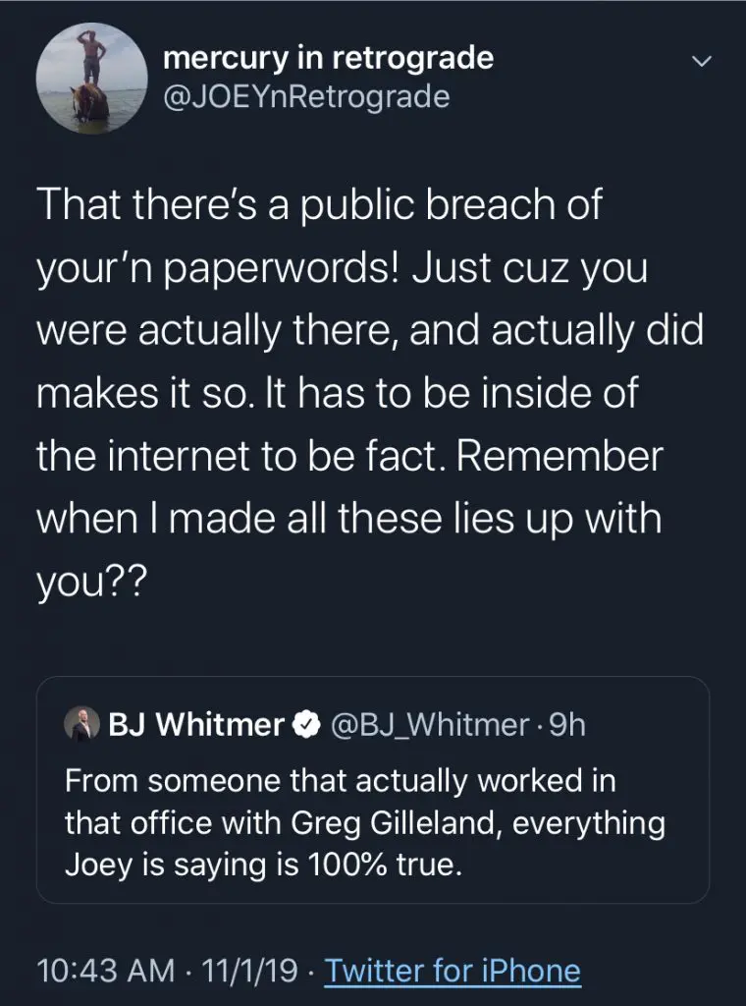Open the 'mercury in retrograde' profile name
Screen dimensions: 746x1006
tap(328, 59)
